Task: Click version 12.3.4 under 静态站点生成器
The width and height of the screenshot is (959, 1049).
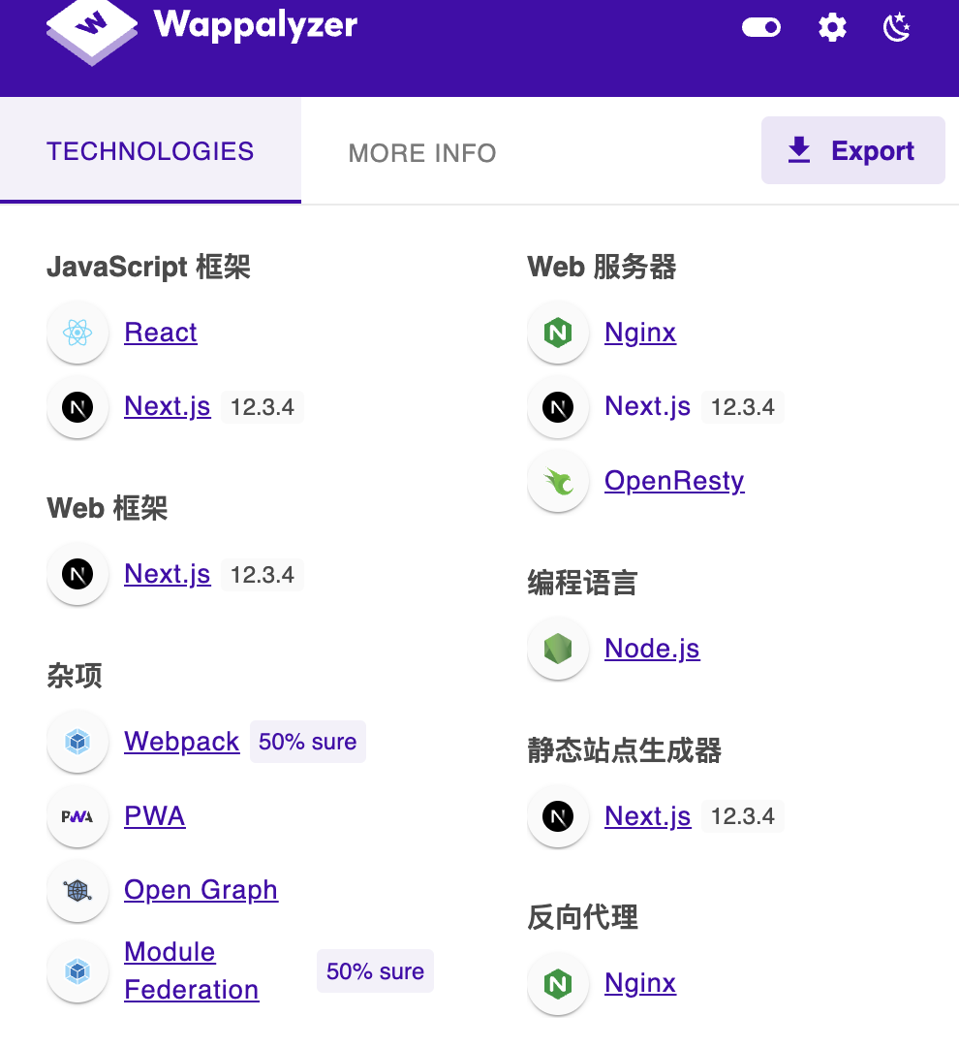Action: point(742,816)
